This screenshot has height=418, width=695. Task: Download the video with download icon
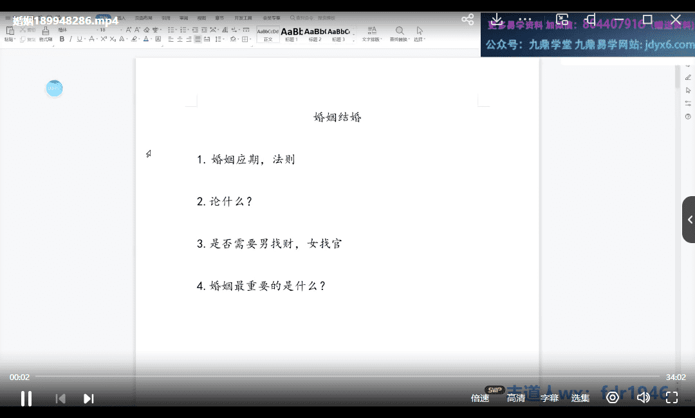tap(497, 19)
